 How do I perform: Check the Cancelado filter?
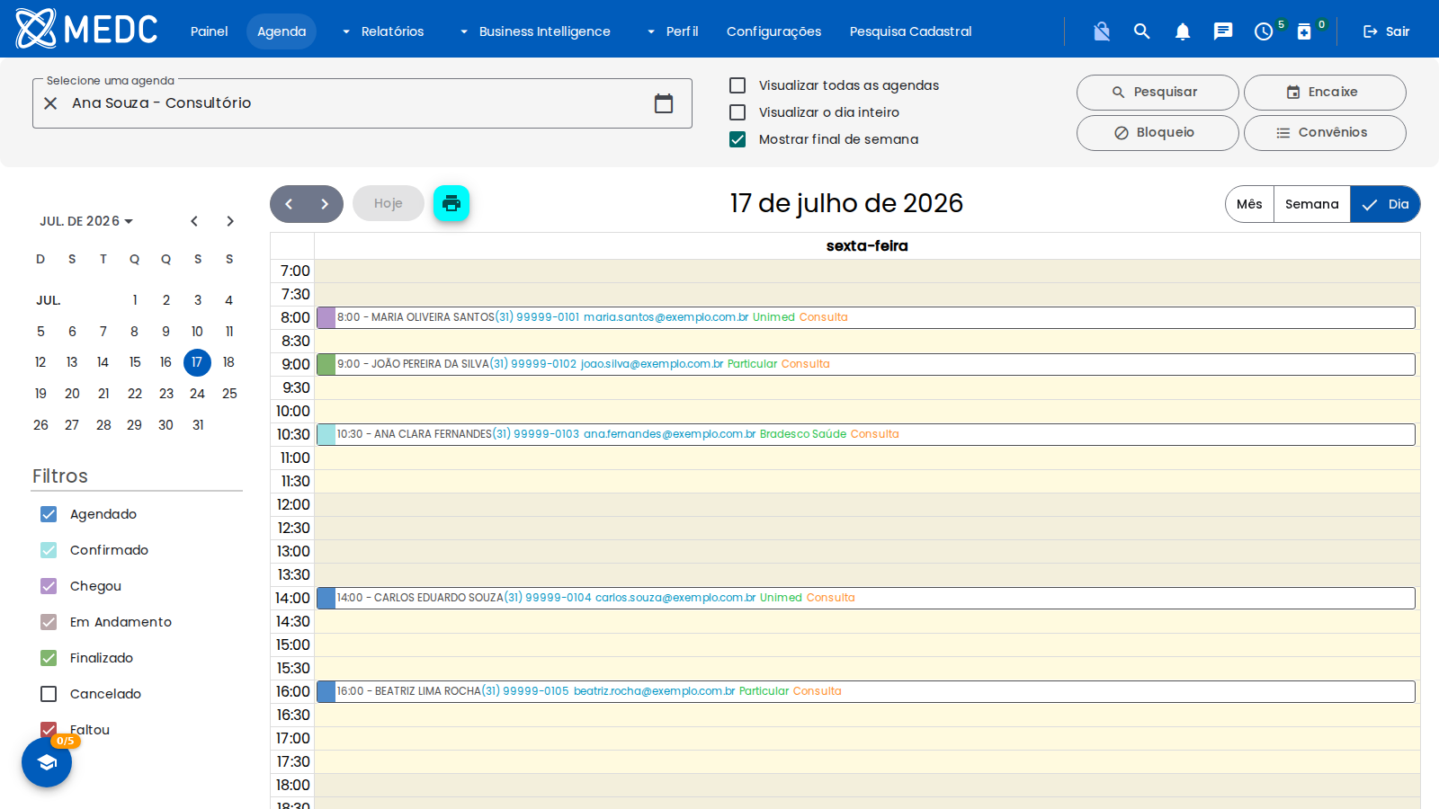click(49, 694)
